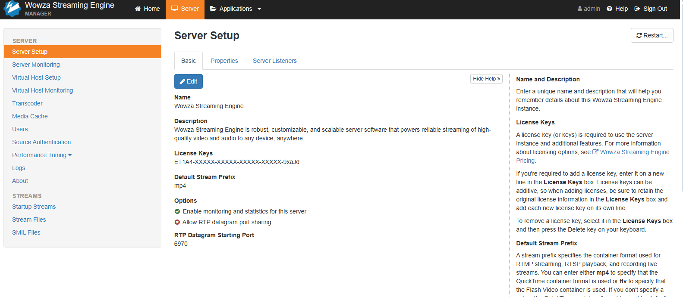Click the Wowza Streaming Engine logo icon

click(x=12, y=9)
